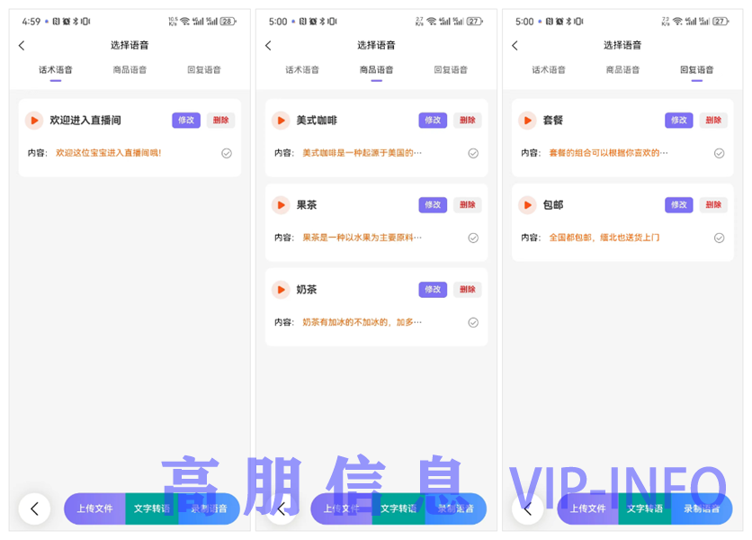Screen dimensions: 752x540
Task: Open the orange 全国都包邮 content text
Action: 604,238
